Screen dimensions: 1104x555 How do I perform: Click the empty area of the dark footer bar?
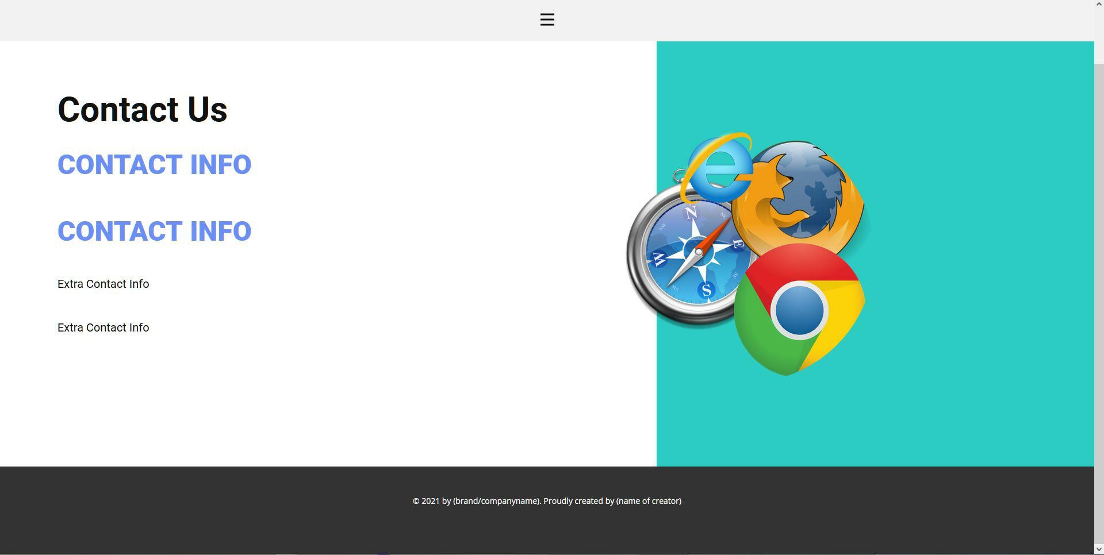click(x=230, y=517)
